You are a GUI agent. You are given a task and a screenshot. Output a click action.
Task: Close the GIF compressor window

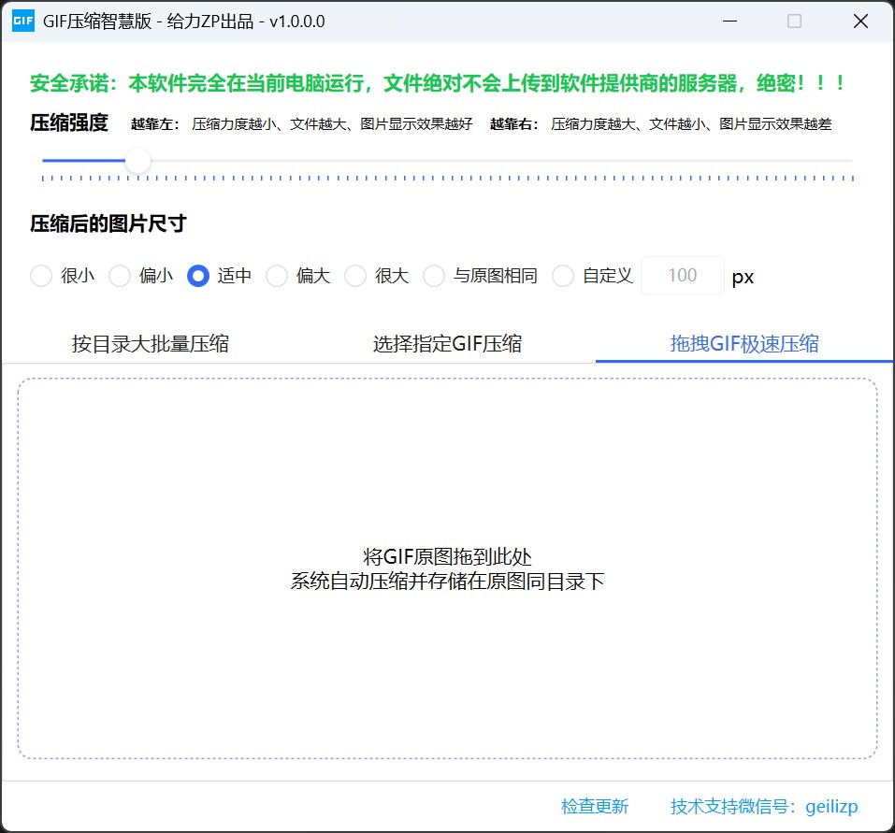[x=860, y=22]
